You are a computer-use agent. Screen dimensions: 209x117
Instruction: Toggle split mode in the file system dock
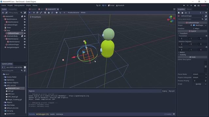[x=25, y=67]
